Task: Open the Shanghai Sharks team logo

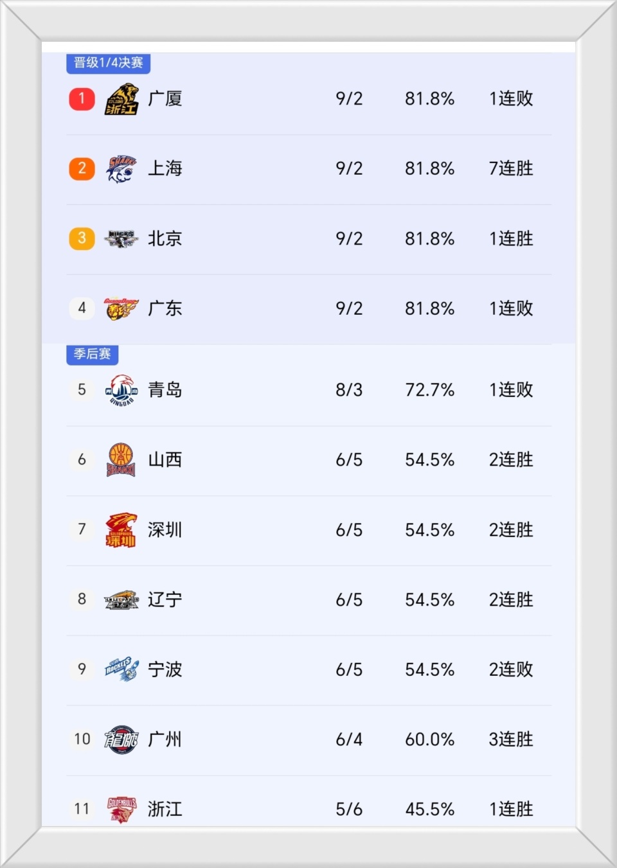Action: (x=121, y=169)
